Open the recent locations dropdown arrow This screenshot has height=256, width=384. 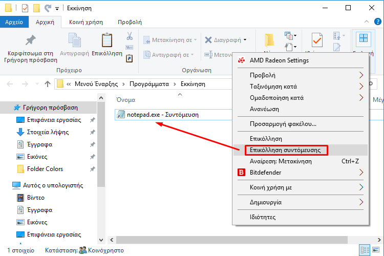37,84
